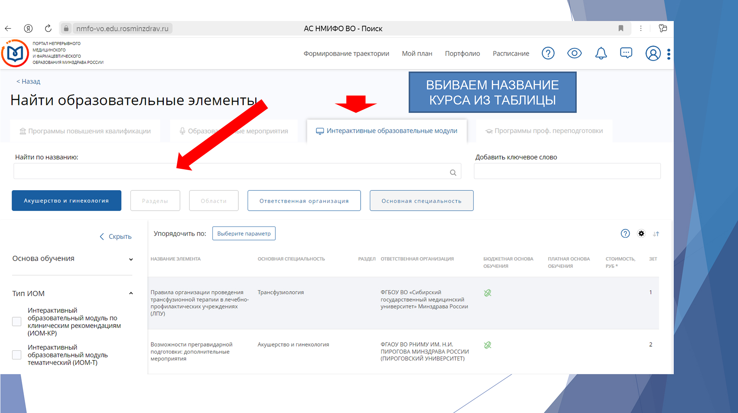Click the Области filter button

[x=214, y=201]
